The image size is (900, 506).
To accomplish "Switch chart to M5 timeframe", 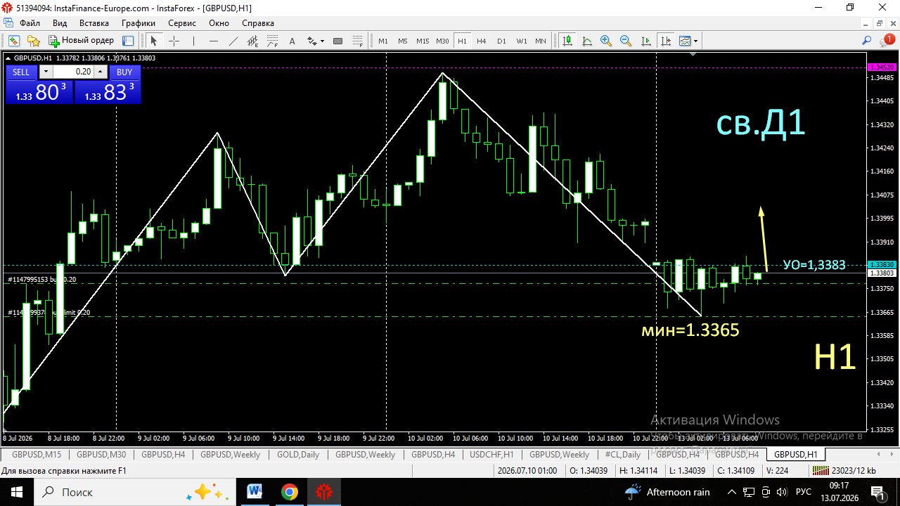I will tap(403, 41).
